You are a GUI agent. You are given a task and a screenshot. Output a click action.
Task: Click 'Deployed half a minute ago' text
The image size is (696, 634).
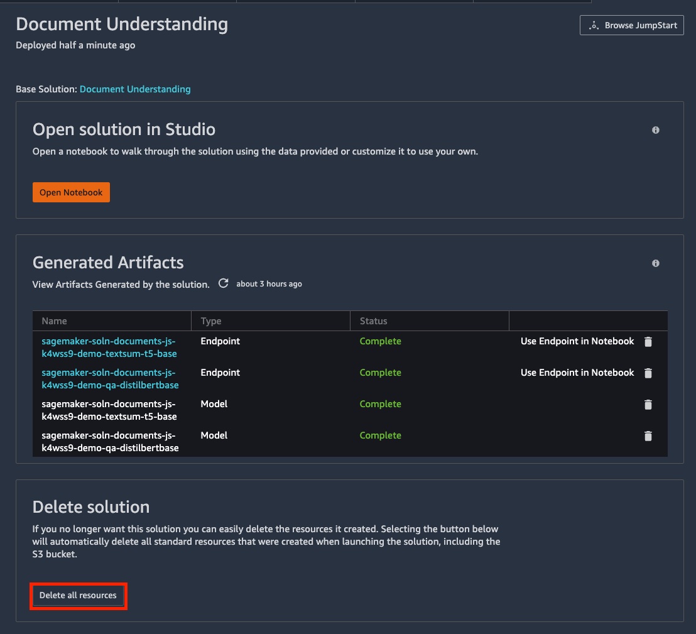(x=75, y=45)
